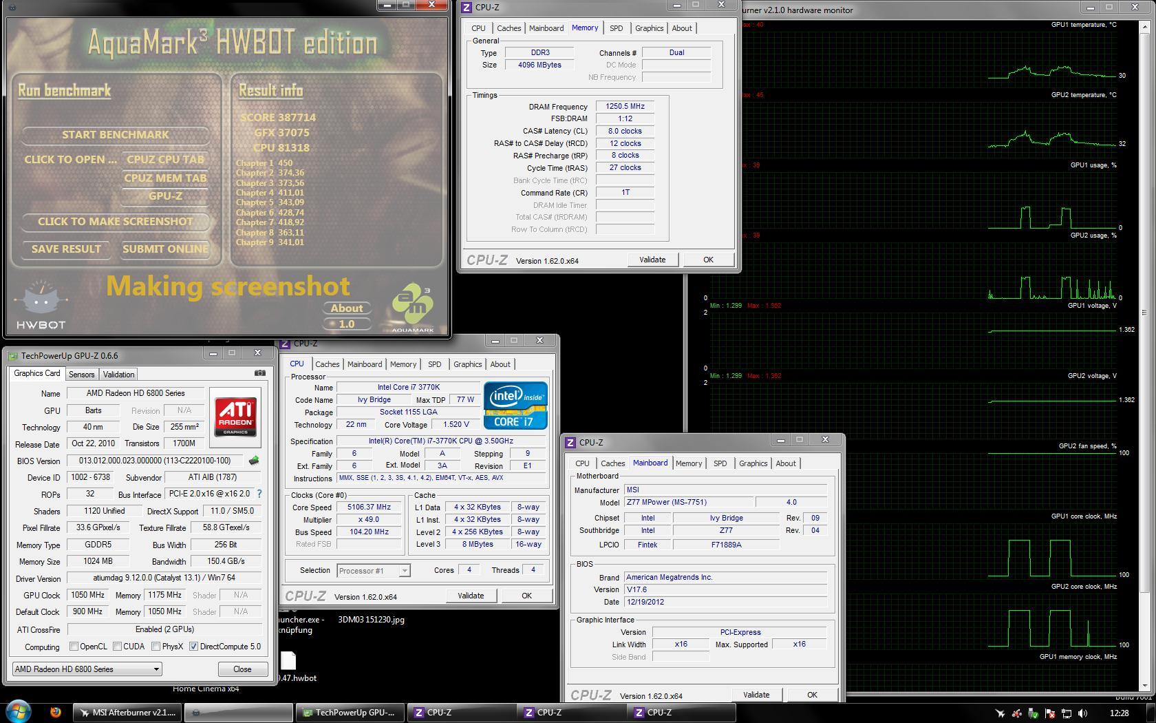
Task: Launch Firefox from the taskbar
Action: (56, 713)
